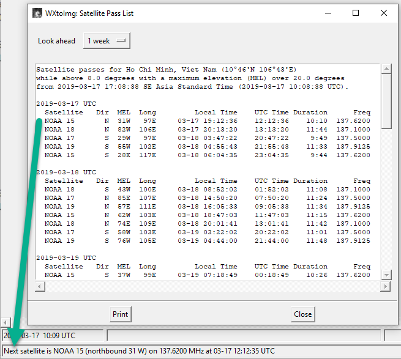This screenshot has height=359, width=401.
Task: Click the NOAA 15 row at 12:12:36 UTC
Action: (207, 121)
